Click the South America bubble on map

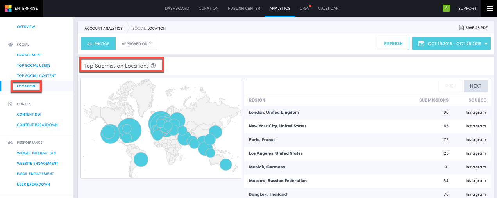coord(141,159)
